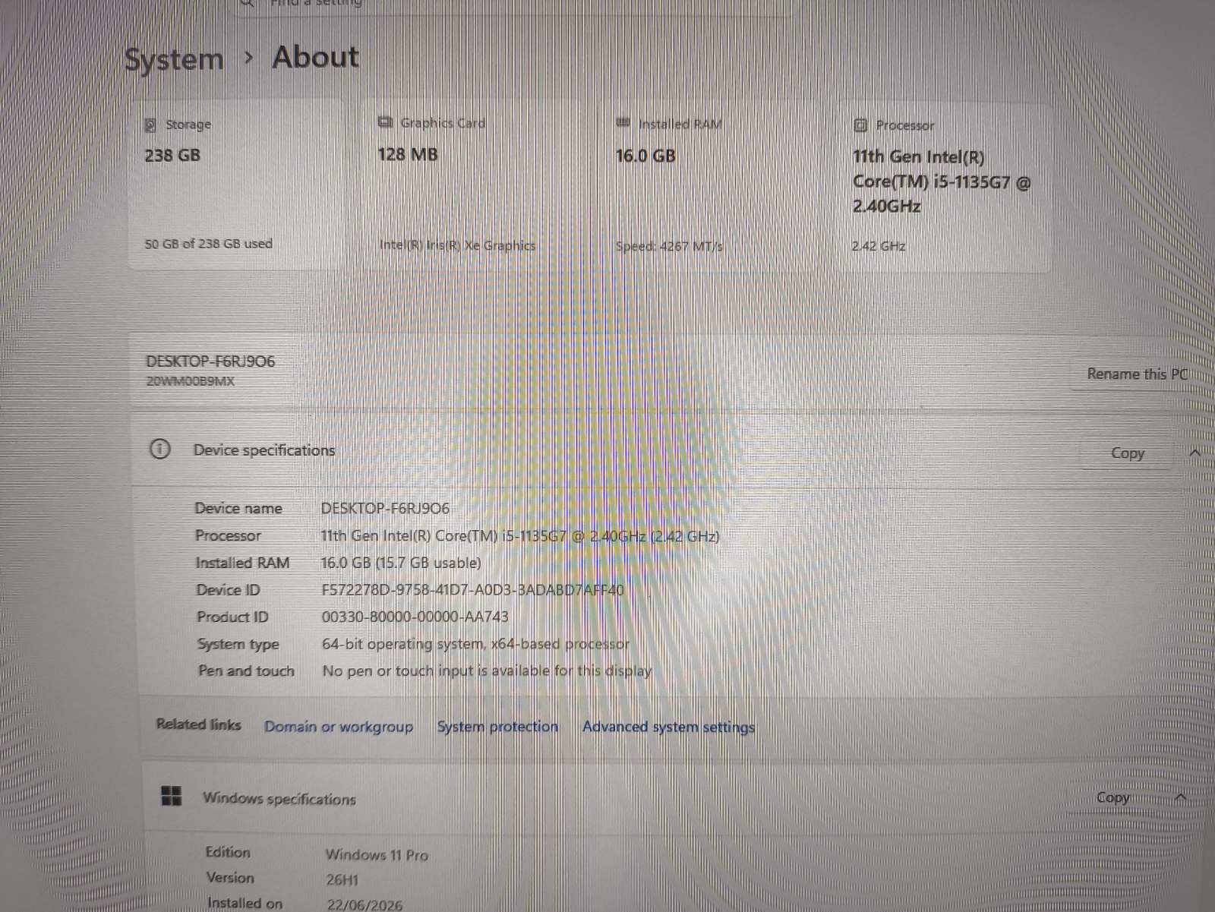Select the Product ID 00330-80000-00000-AA743 value

pos(415,617)
